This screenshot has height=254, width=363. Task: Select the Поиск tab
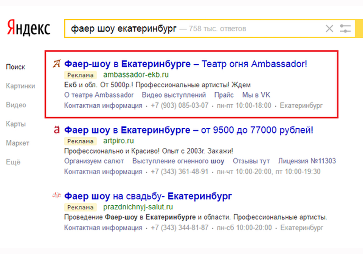pyautogui.click(x=16, y=67)
